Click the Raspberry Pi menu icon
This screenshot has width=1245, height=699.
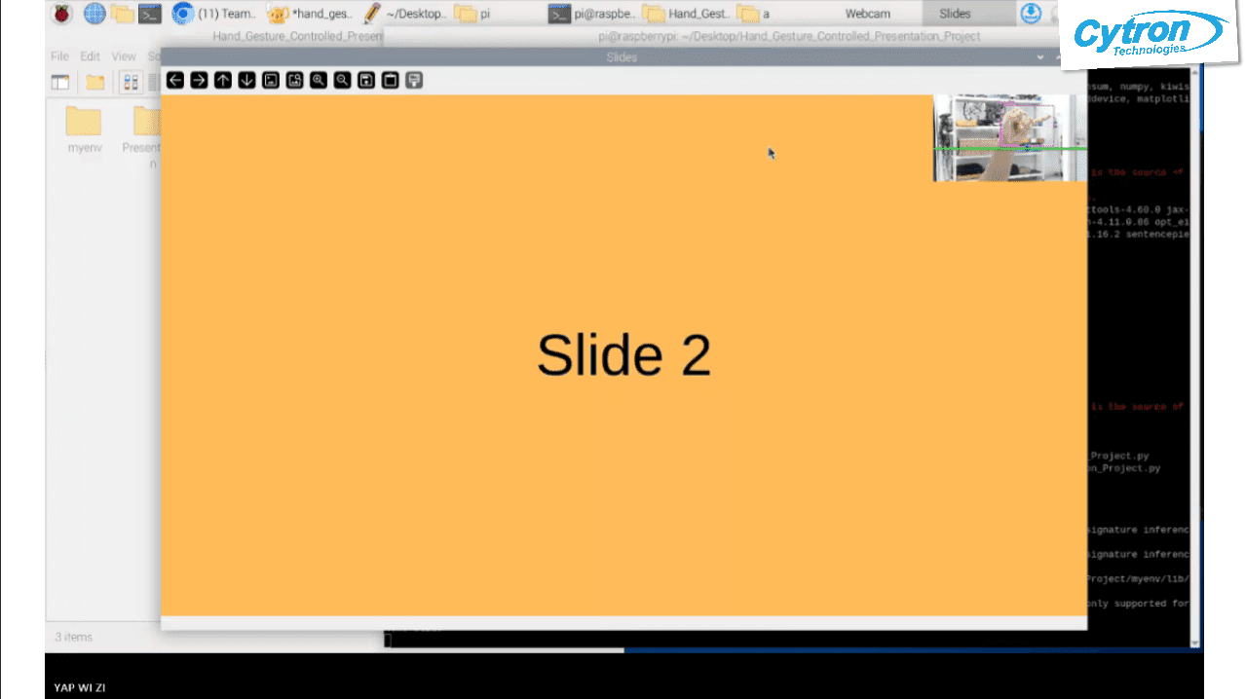[x=60, y=14]
